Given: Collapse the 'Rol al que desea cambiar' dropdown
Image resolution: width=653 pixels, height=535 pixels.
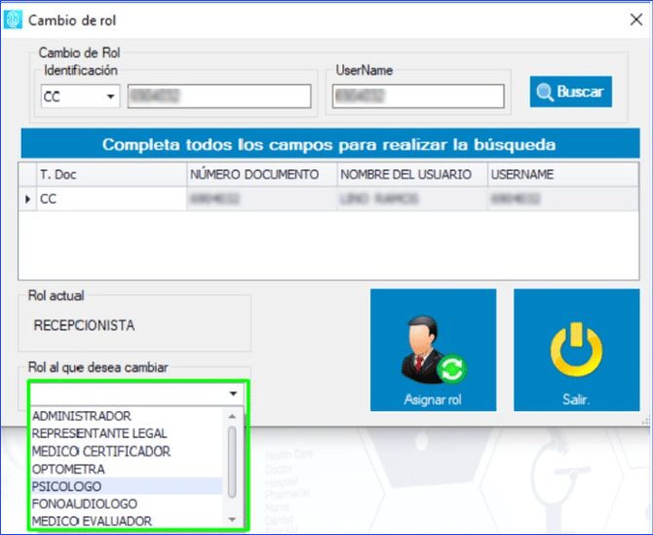Looking at the screenshot, I should tap(233, 394).
